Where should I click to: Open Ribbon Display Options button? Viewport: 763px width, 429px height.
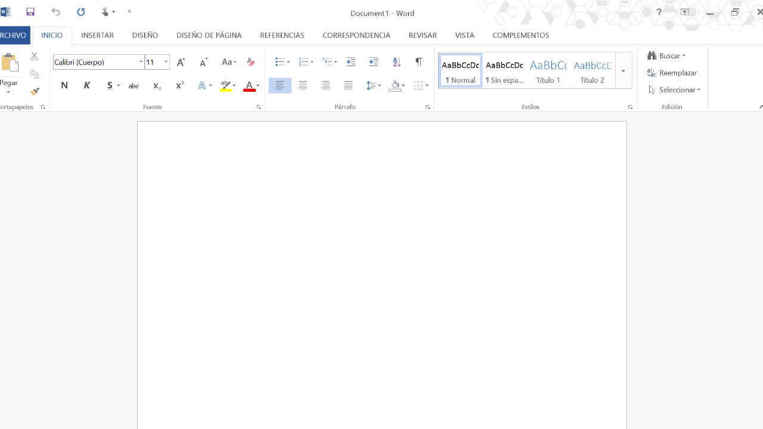pyautogui.click(x=685, y=12)
